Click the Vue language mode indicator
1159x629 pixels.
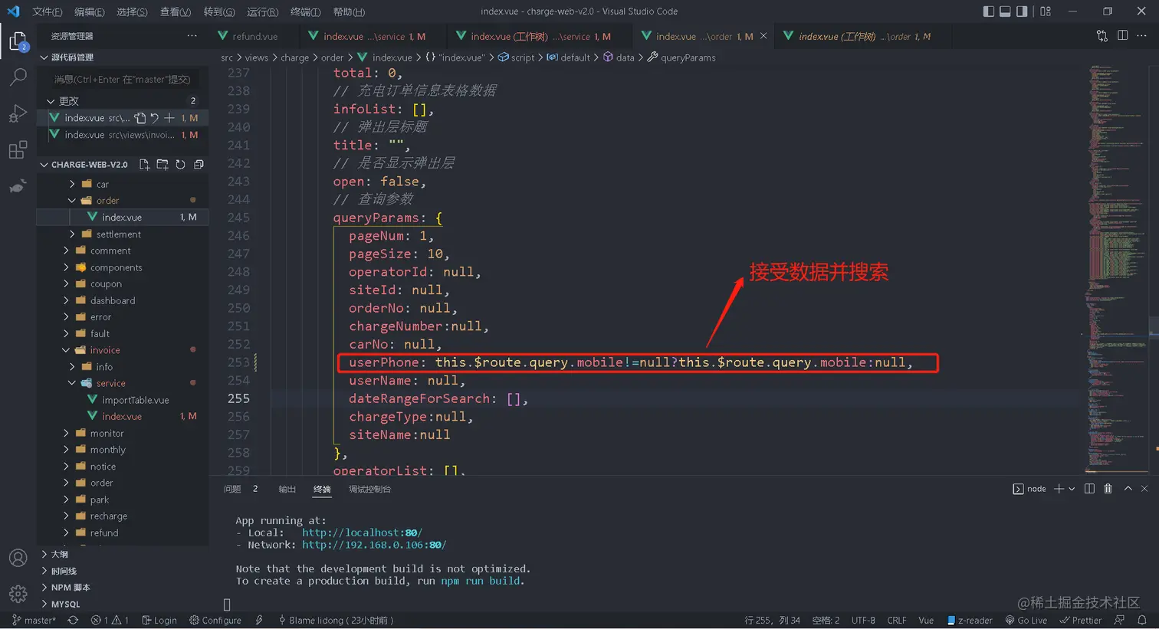pos(926,621)
